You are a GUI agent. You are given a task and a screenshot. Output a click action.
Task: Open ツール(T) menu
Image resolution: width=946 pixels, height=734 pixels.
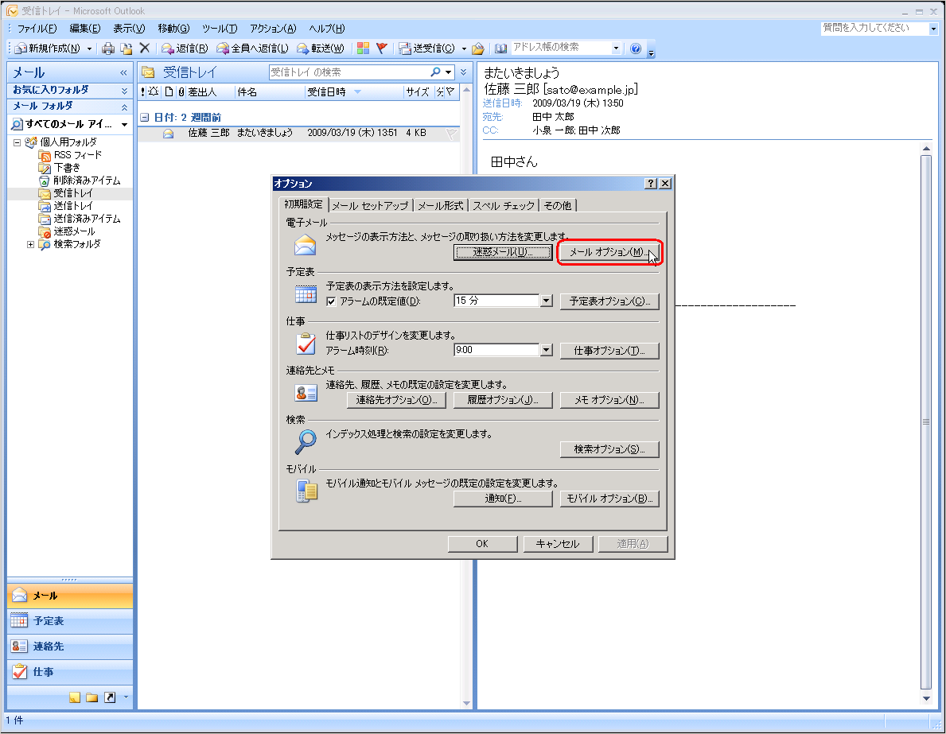coord(220,29)
